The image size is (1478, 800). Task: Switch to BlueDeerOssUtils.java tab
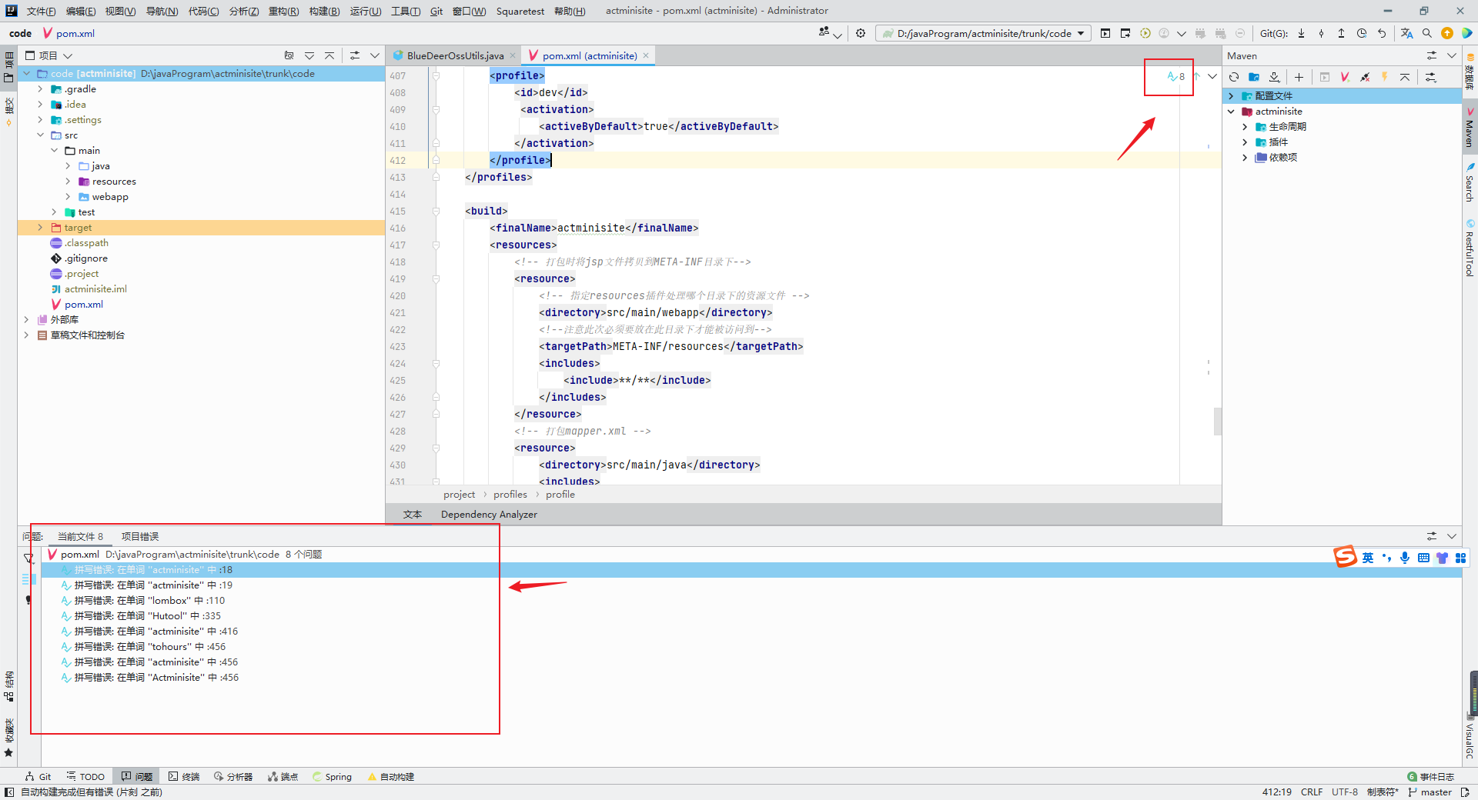tap(454, 55)
